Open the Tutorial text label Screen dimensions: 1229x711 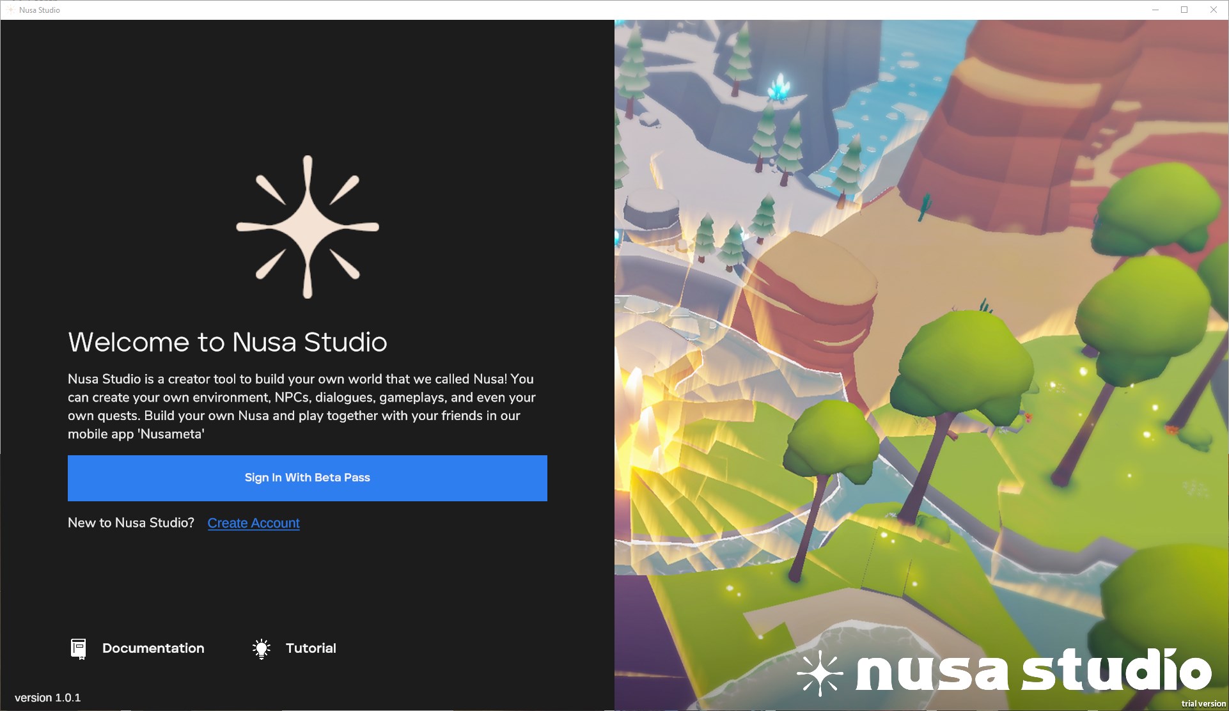click(311, 648)
